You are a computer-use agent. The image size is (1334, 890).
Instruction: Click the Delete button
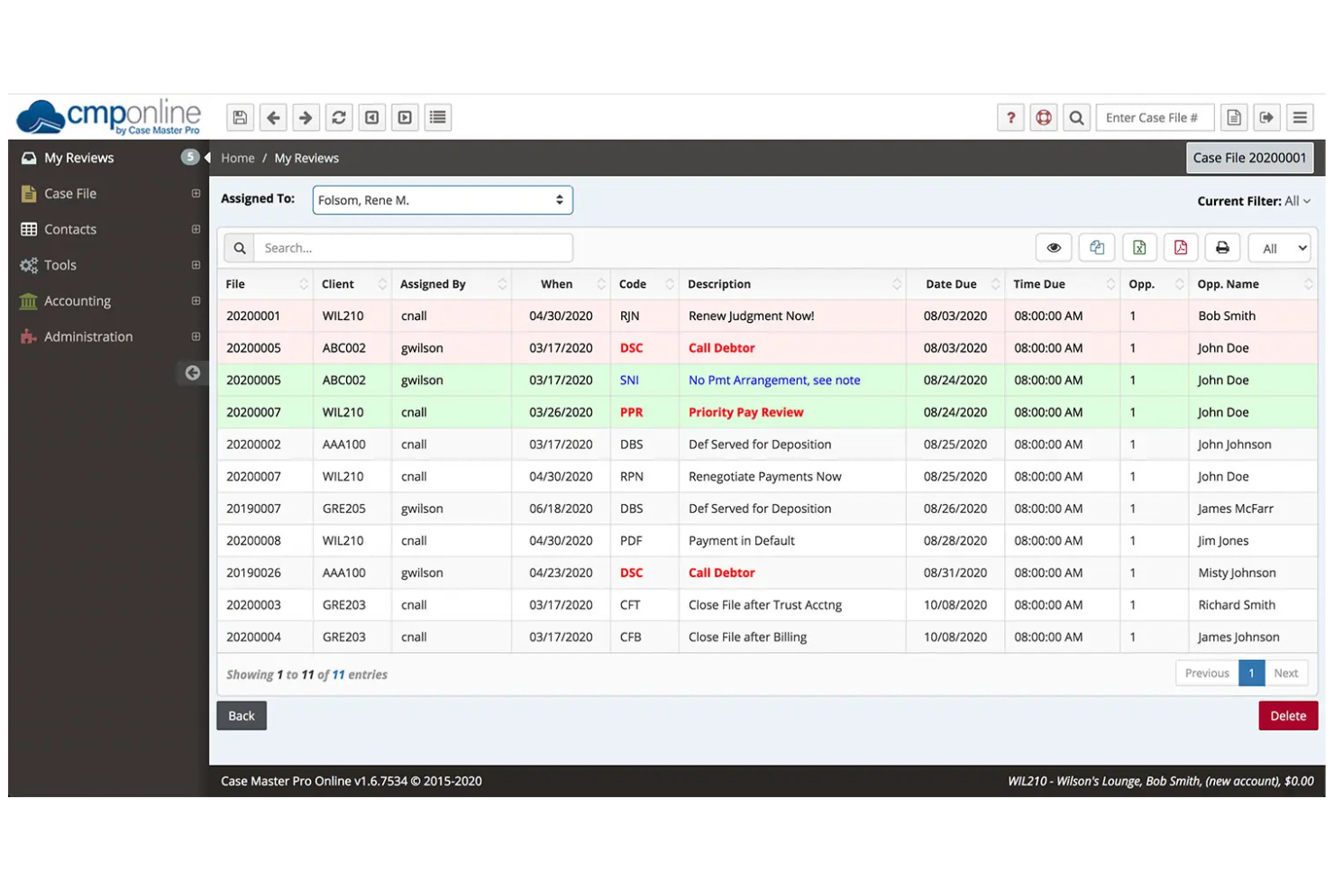click(x=1287, y=715)
